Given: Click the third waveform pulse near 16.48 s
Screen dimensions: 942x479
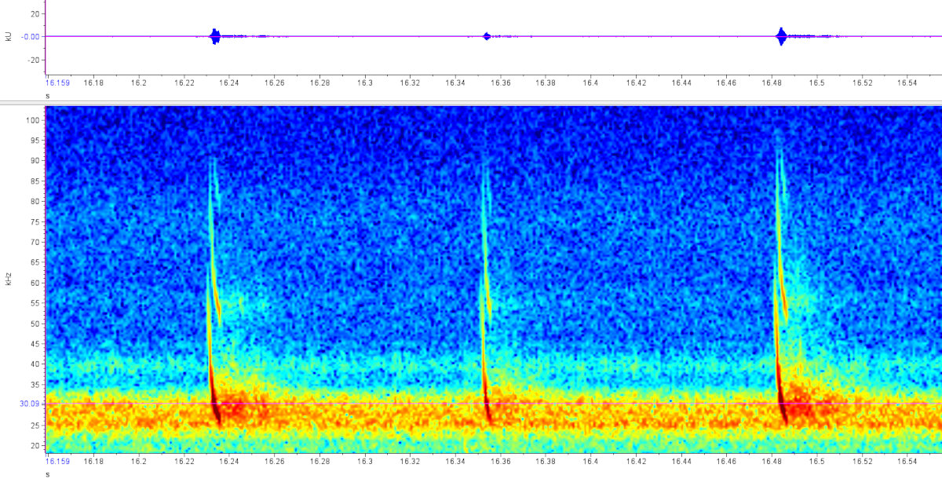Looking at the screenshot, I should point(781,36).
